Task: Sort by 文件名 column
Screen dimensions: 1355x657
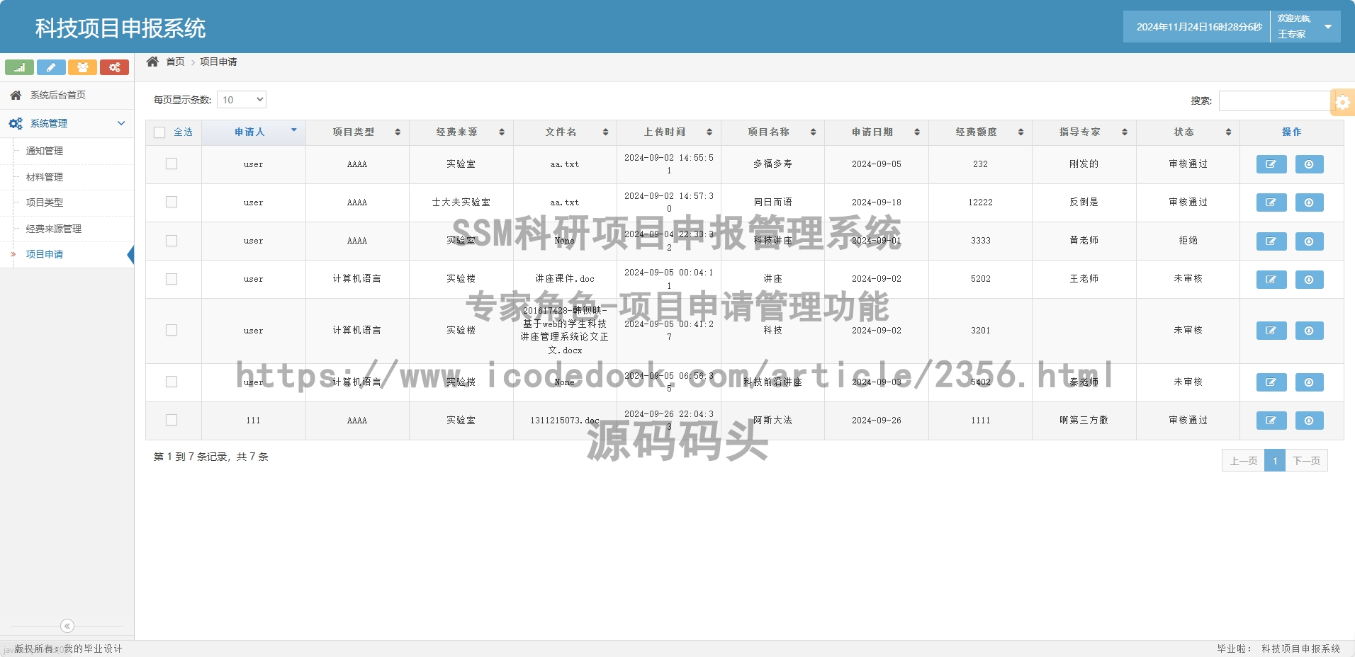Action: (565, 132)
